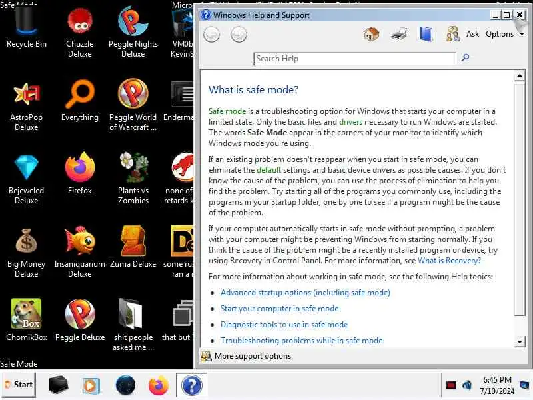Open Troubleshooting problems in safe mode link

302,341
